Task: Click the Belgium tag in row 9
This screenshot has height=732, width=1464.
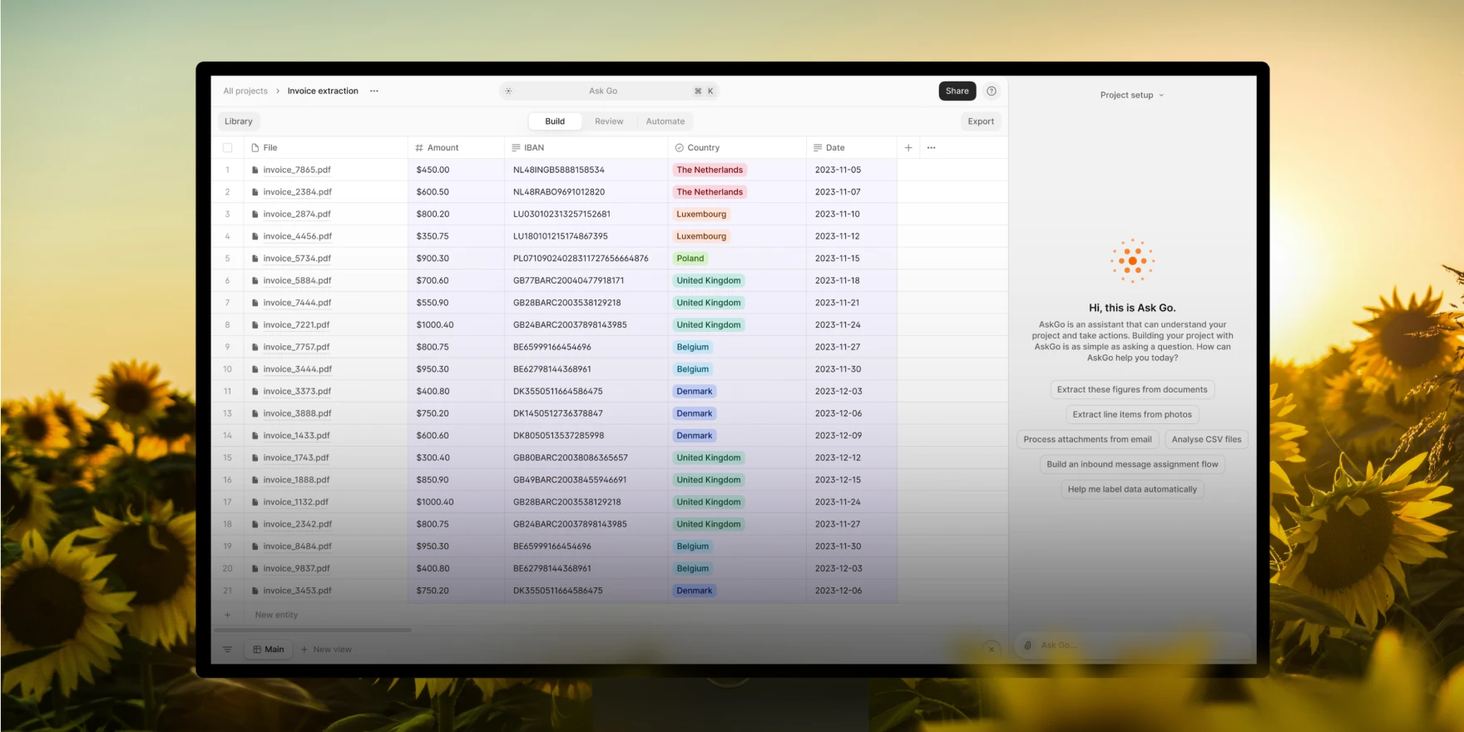Action: pos(693,347)
